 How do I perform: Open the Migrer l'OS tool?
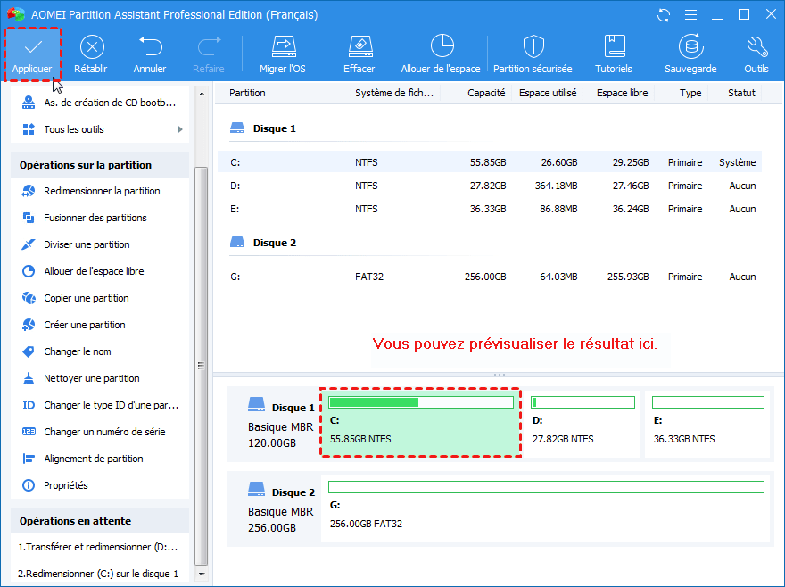point(284,54)
